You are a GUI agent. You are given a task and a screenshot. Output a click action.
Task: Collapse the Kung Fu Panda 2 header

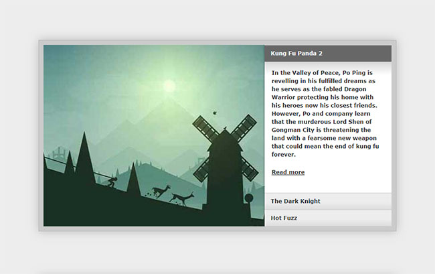click(x=327, y=53)
